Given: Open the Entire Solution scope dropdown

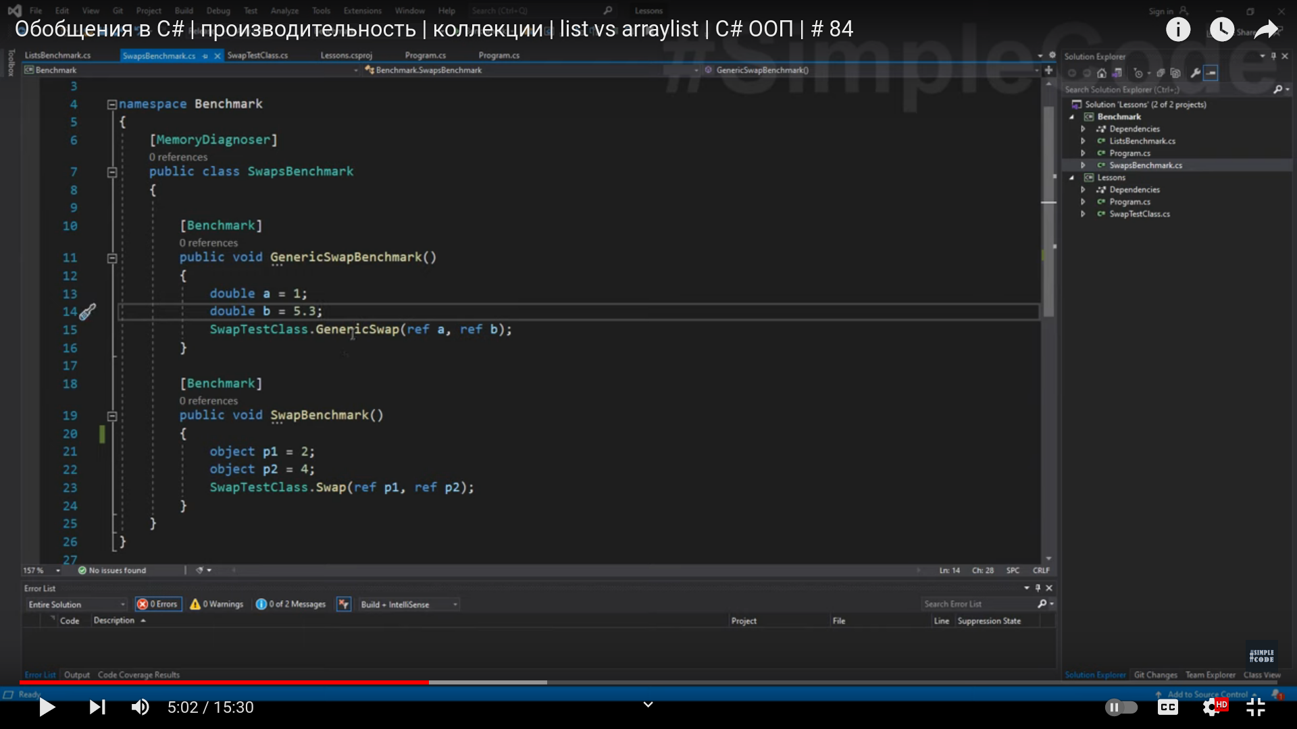Looking at the screenshot, I should (x=76, y=604).
